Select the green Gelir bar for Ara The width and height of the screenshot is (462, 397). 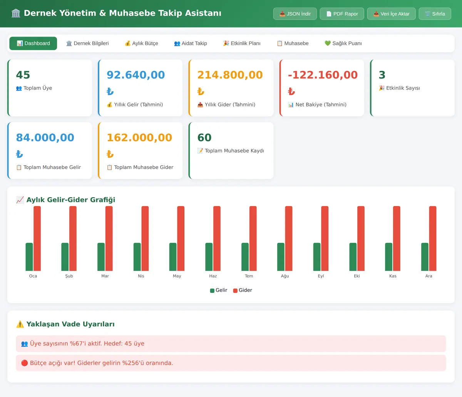[425, 257]
